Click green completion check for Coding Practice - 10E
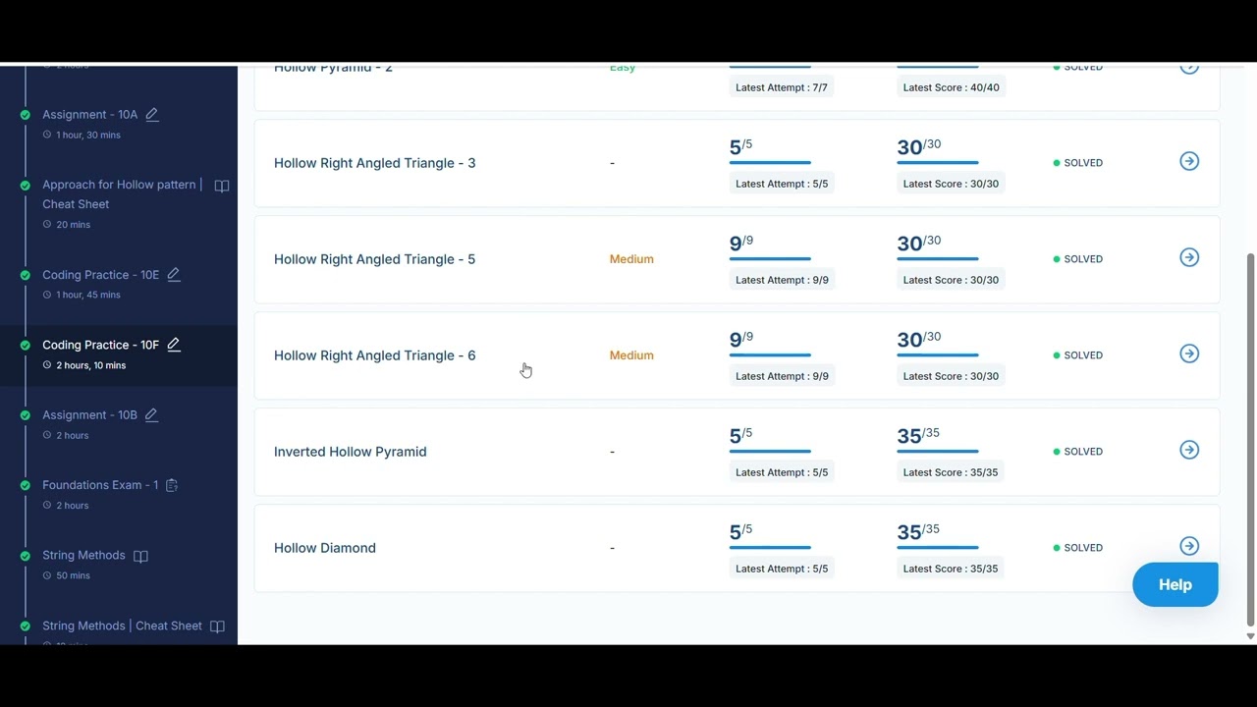Image resolution: width=1257 pixels, height=707 pixels. 26,275
